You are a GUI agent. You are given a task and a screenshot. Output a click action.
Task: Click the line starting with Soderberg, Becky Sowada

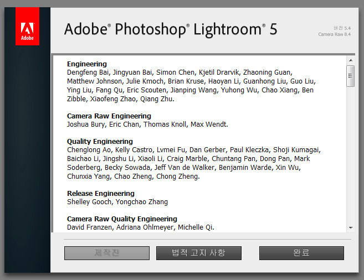pos(184,168)
